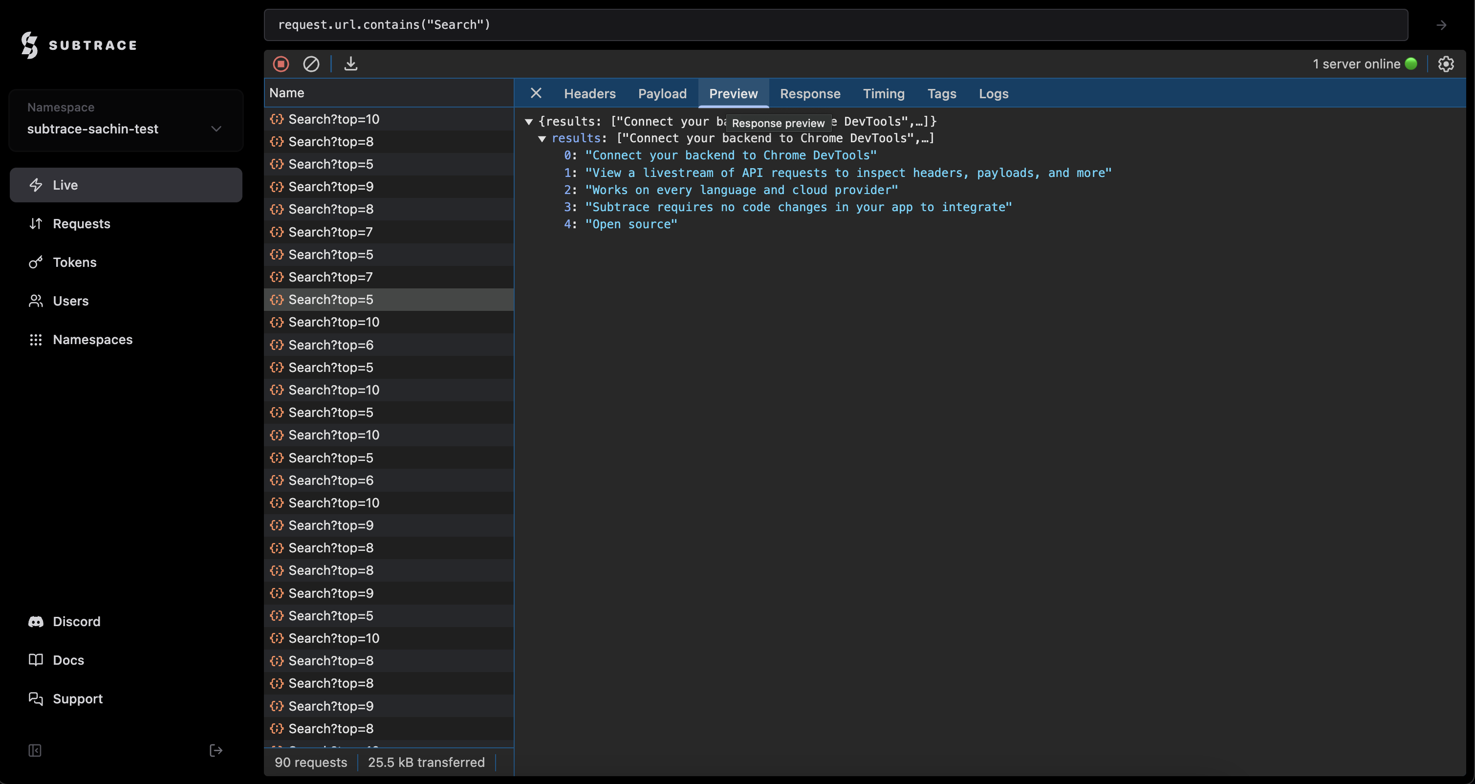This screenshot has height=784, width=1475.
Task: Click "Connect your backend to Chrome DevTools" item 0
Action: (x=731, y=156)
